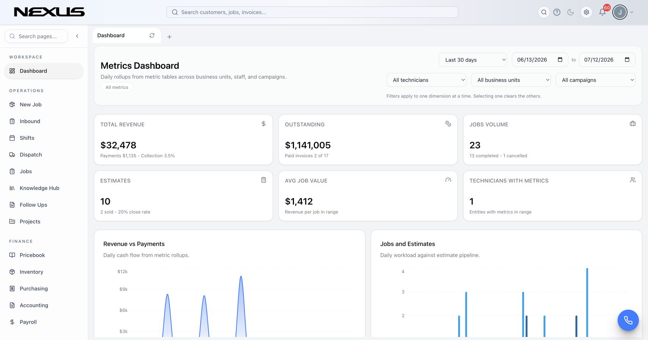The width and height of the screenshot is (648, 340).
Task: Go to Accounting
Action: click(x=44, y=305)
